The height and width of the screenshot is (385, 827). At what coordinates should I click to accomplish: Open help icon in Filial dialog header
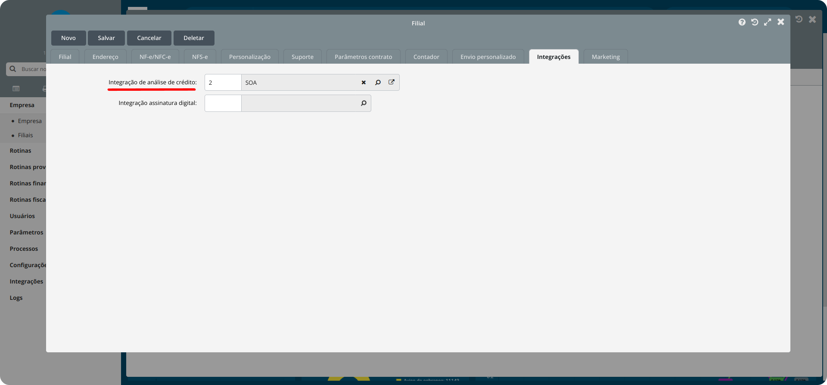click(742, 22)
